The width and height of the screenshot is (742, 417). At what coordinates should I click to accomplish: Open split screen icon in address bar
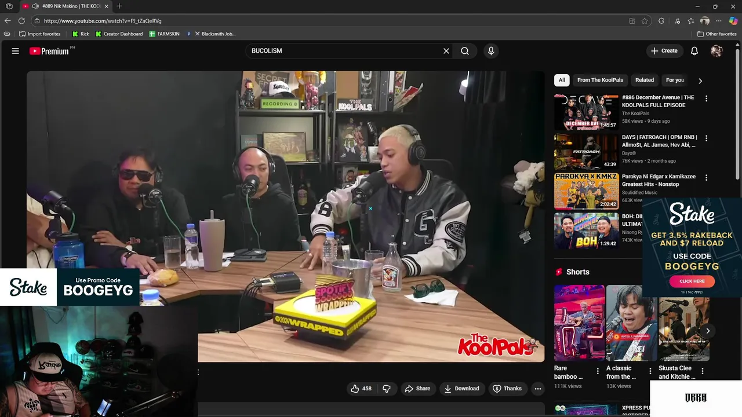pos(632,21)
